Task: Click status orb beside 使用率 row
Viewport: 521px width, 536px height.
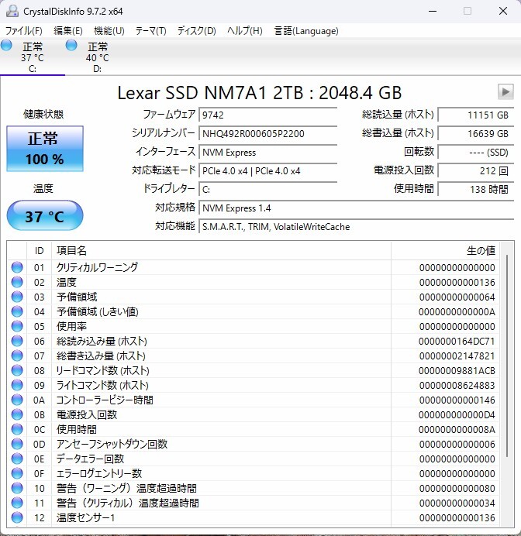Action: [x=17, y=326]
